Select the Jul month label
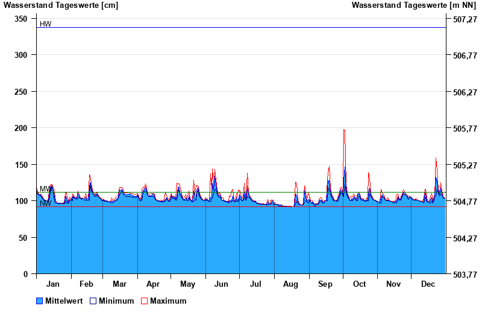 pyautogui.click(x=256, y=284)
